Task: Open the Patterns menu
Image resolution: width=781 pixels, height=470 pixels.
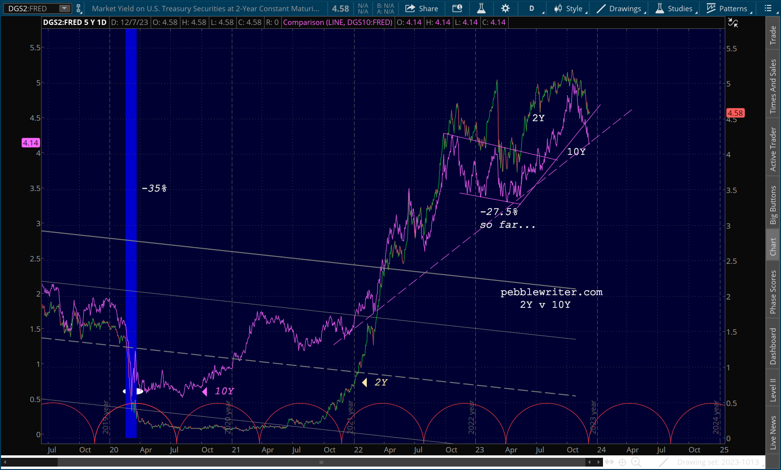Action: (x=727, y=8)
